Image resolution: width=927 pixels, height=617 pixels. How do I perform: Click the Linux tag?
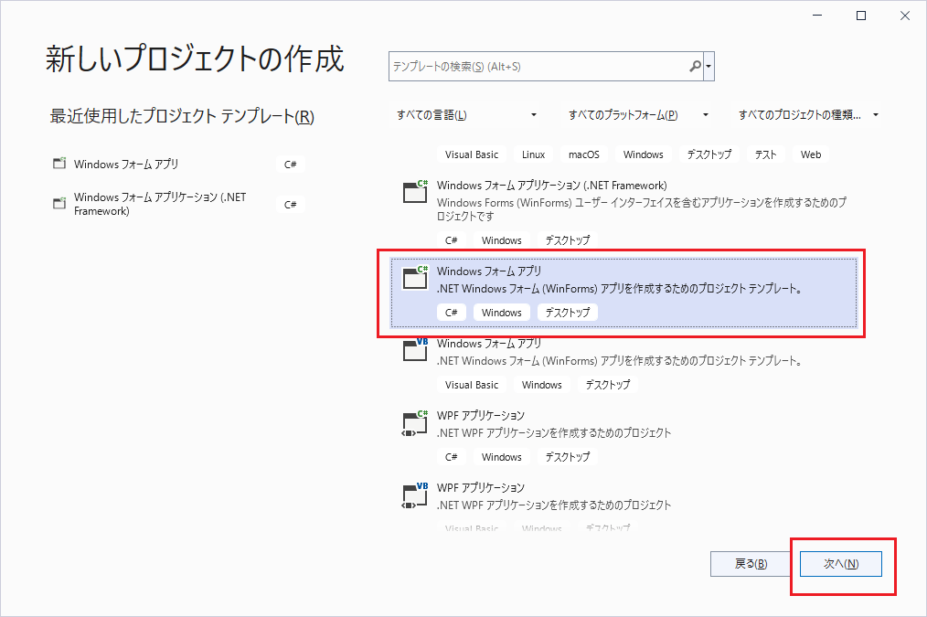(x=533, y=154)
